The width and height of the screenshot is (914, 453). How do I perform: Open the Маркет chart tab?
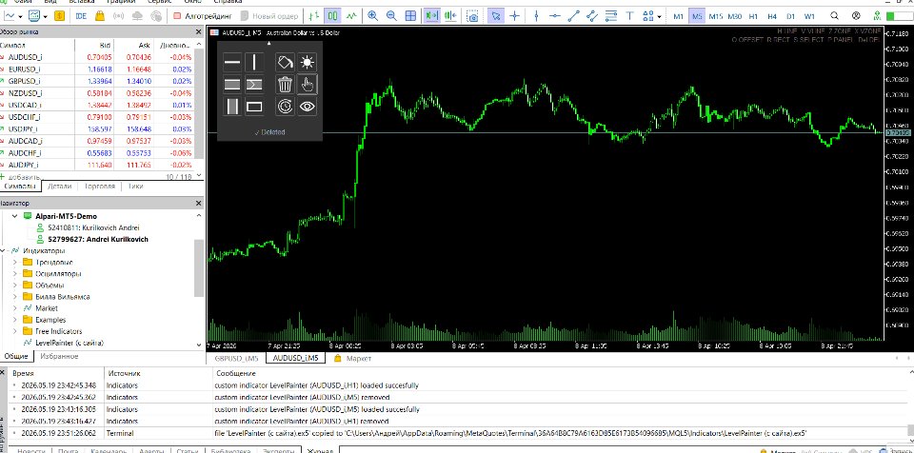tap(352, 359)
